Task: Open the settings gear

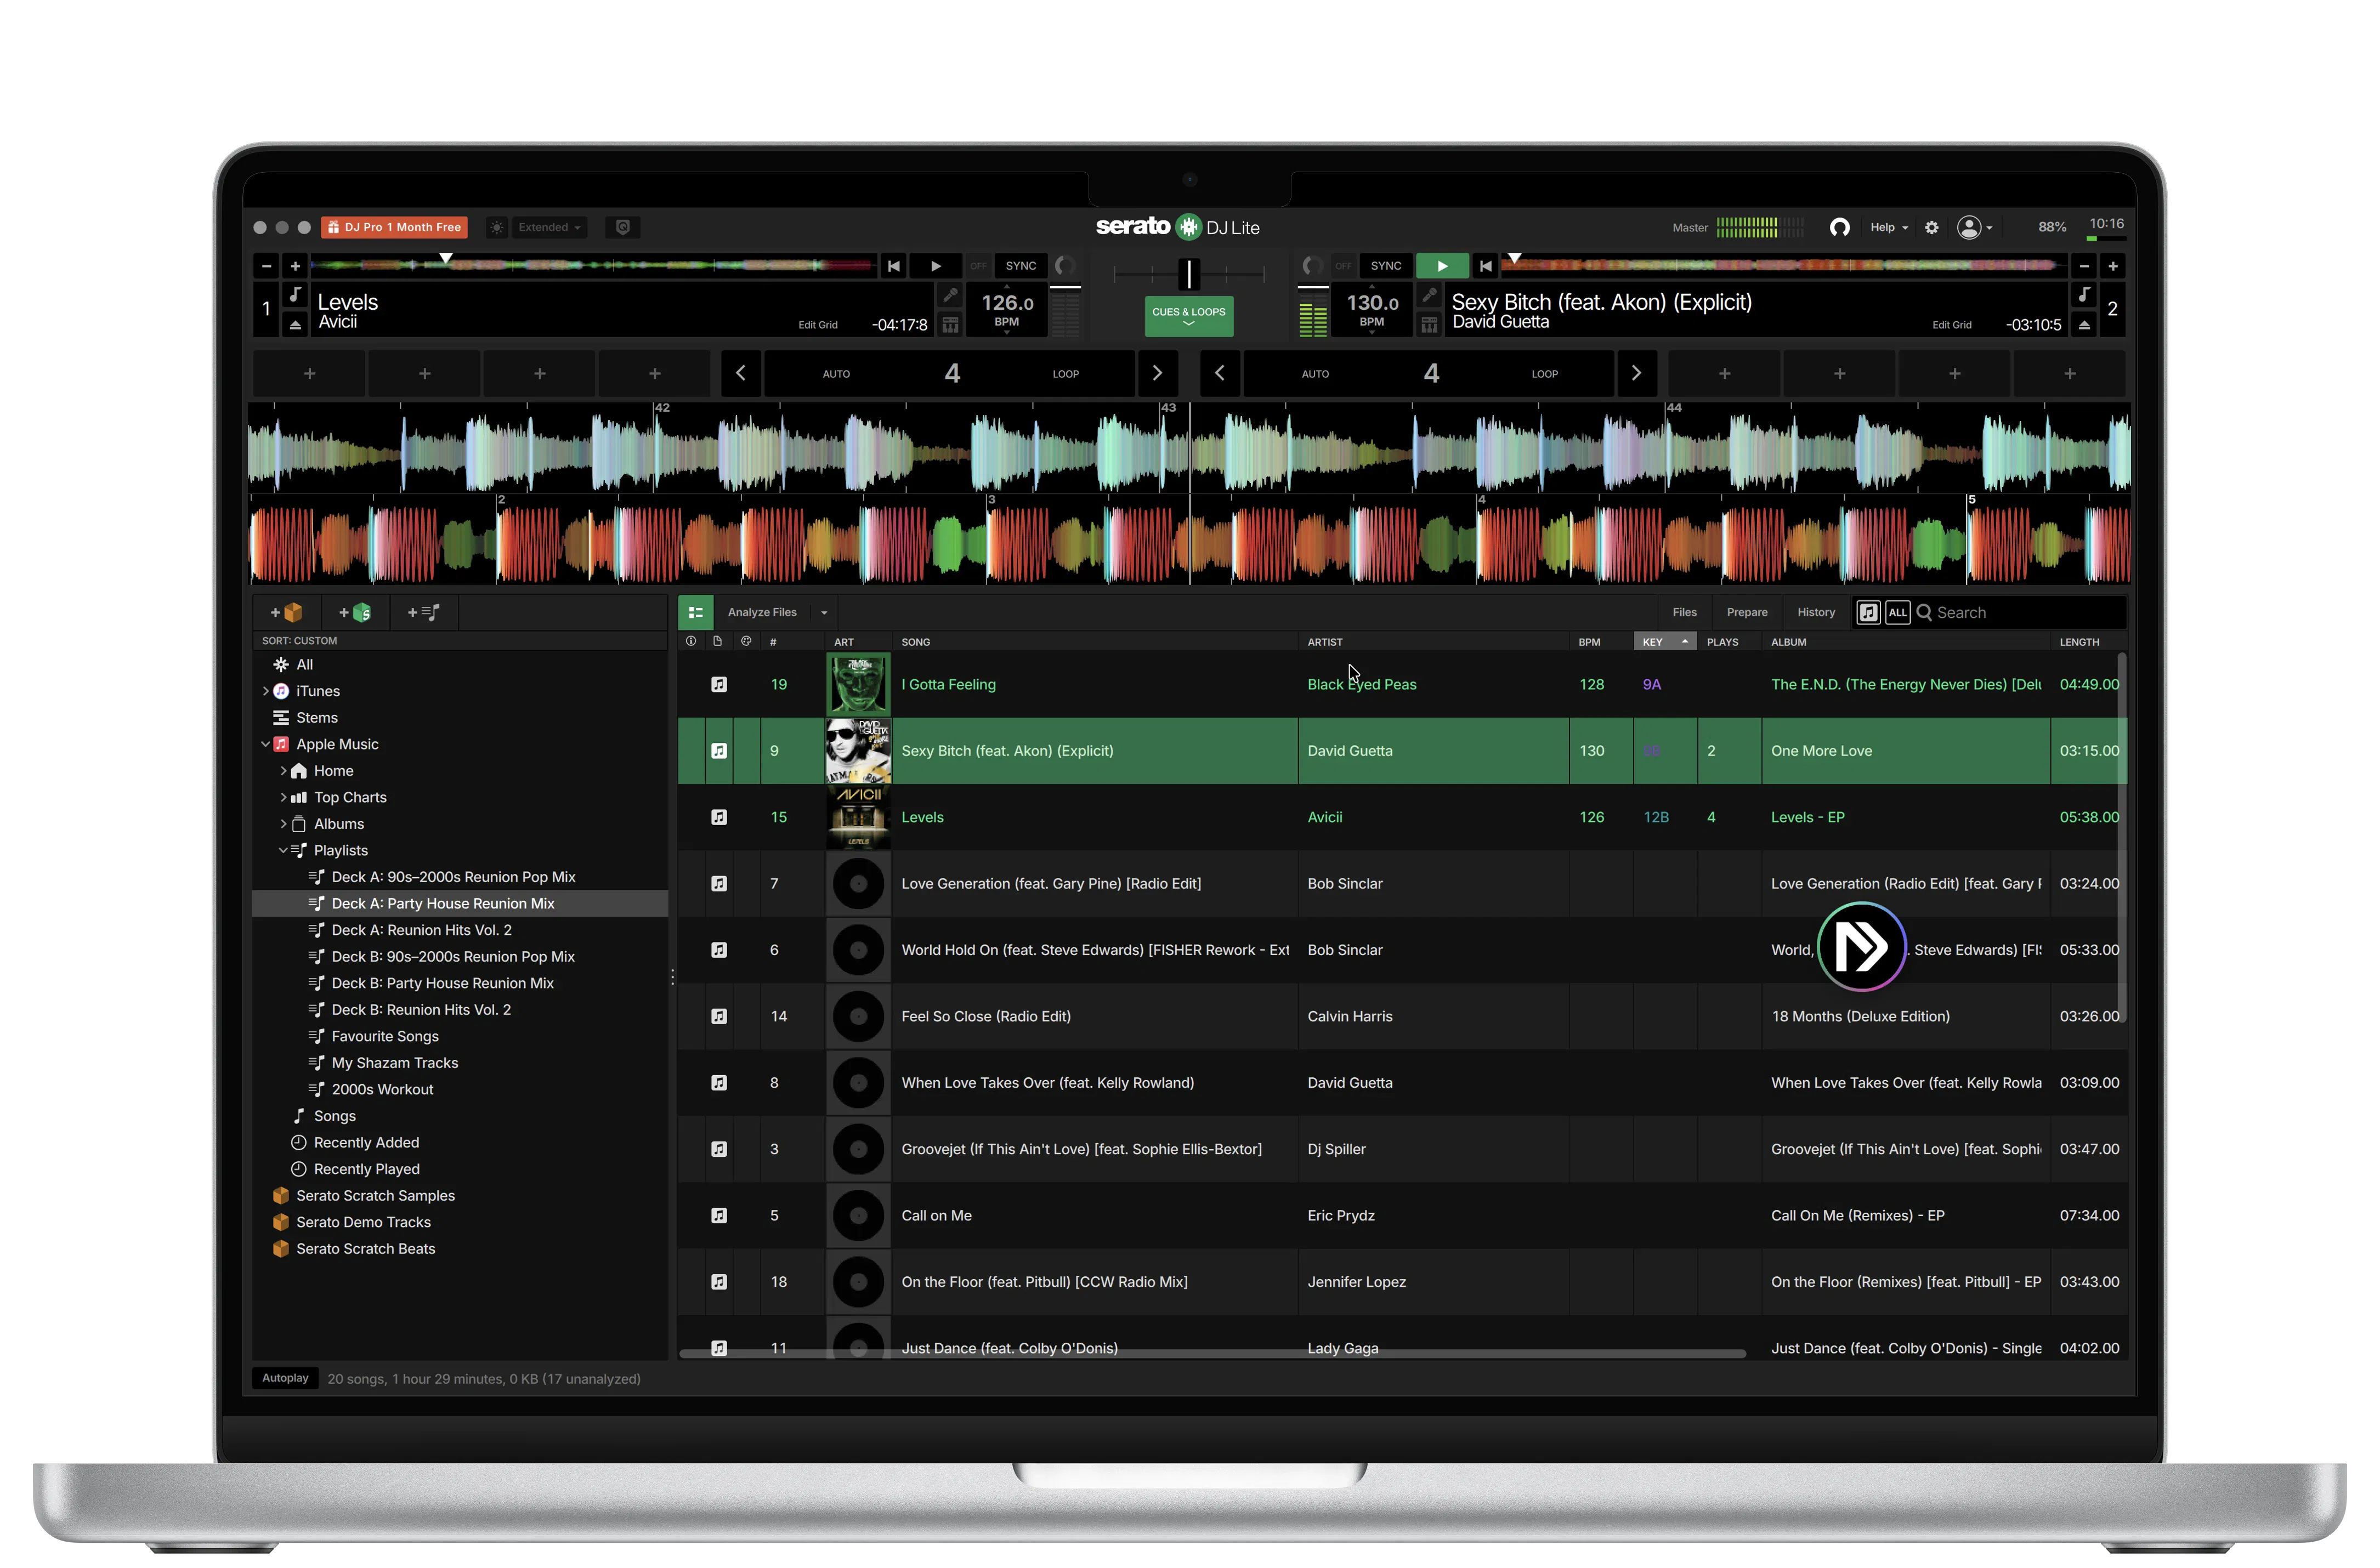Action: pos(1932,228)
